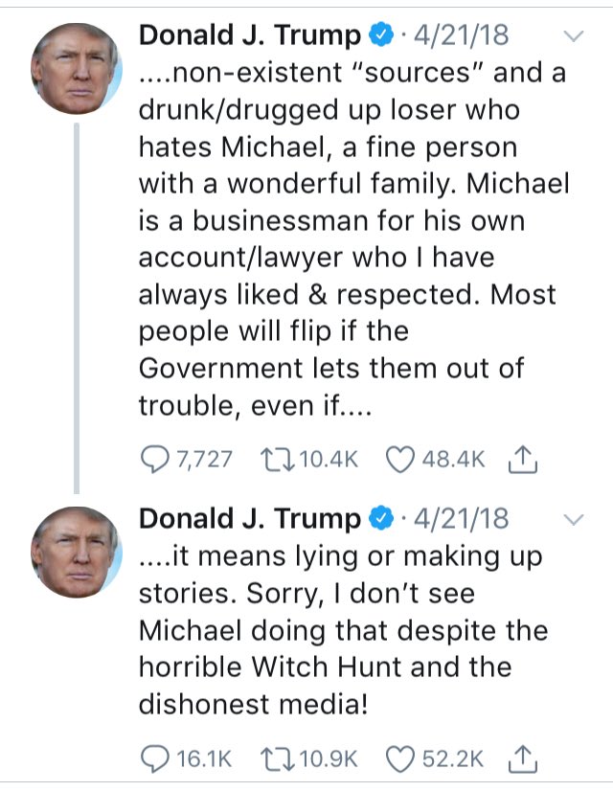Click the verified badge on the "....it means lying" tweet

[381, 519]
